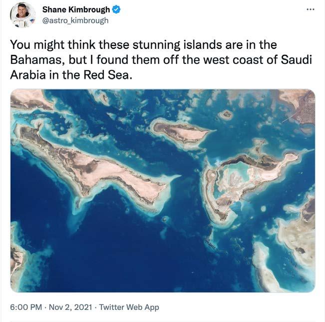Click the date Nov 2, 2021
The width and height of the screenshot is (325, 322).
click(x=70, y=307)
